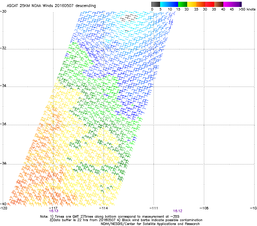Click the cyan-blue 5-15 knots legend swatch
The width and height of the screenshot is (257, 226).
(169, 4)
